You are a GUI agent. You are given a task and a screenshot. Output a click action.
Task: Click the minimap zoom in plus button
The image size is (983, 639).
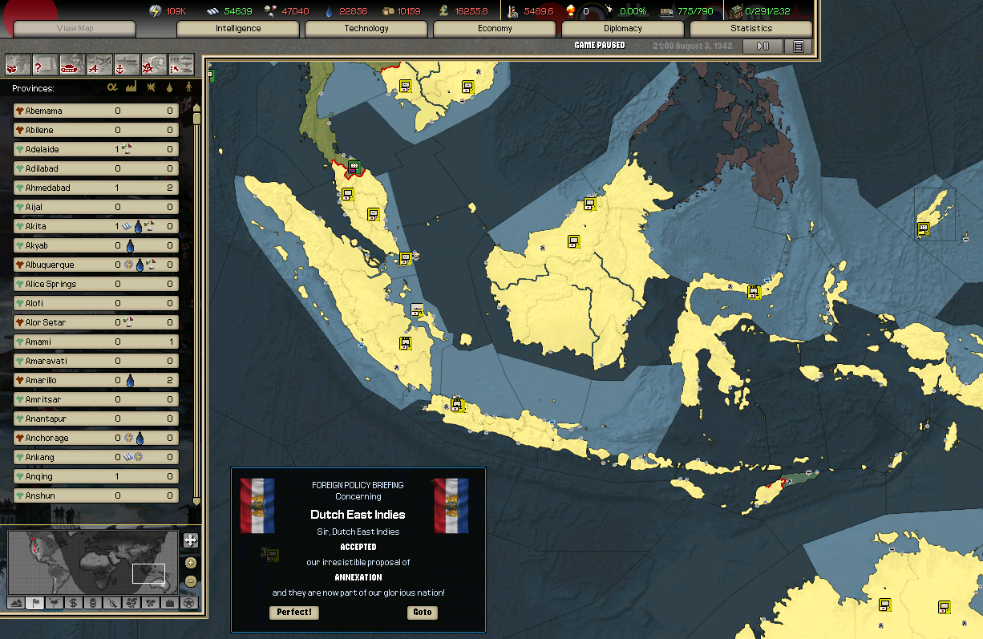[190, 563]
